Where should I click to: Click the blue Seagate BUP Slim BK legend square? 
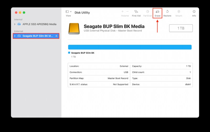69,53
